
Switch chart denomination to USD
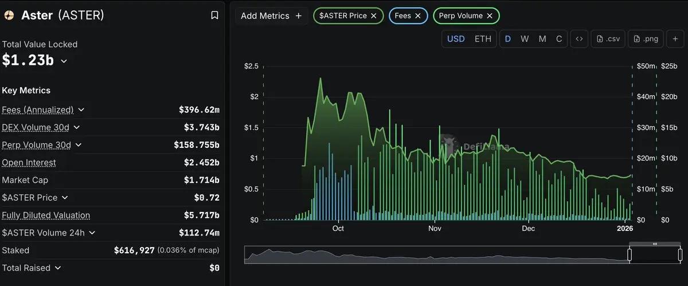tap(456, 39)
